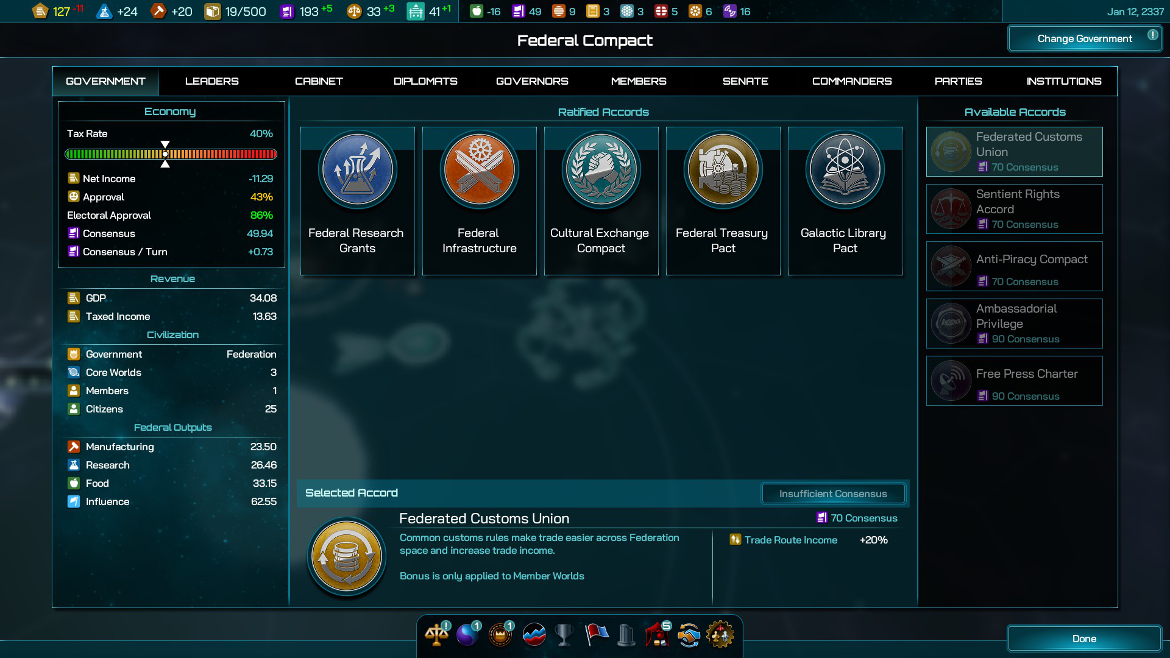Open the red and blue flag icon

[x=597, y=635]
